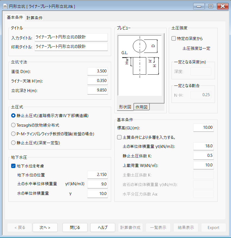Image resolution: width=231 pixels, height=238 pixels.
Task: Enable 土質条件により多層を入力する checkbox
Action: [x=119, y=137]
